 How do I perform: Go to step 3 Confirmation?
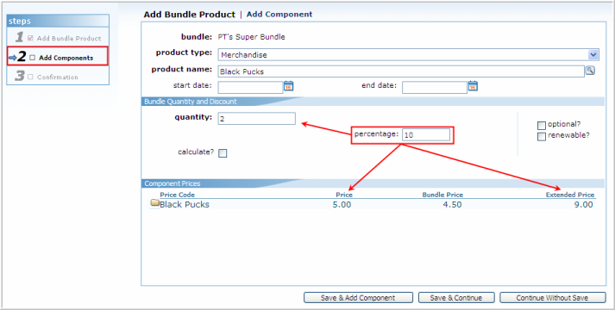pos(58,76)
